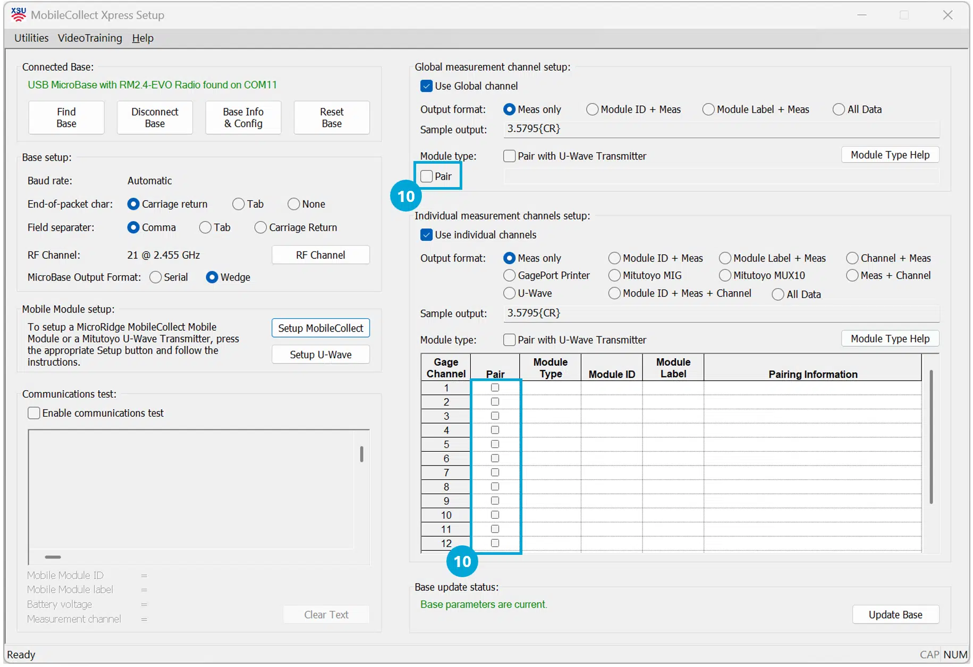Image resolution: width=973 pixels, height=667 pixels.
Task: Click the Update Base button
Action: tap(895, 615)
